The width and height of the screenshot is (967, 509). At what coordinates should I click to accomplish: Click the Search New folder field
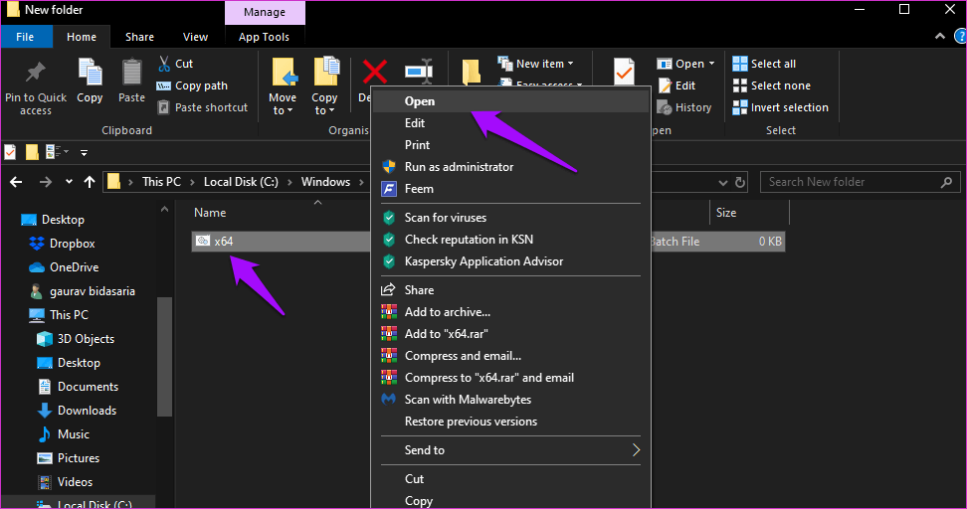point(860,182)
